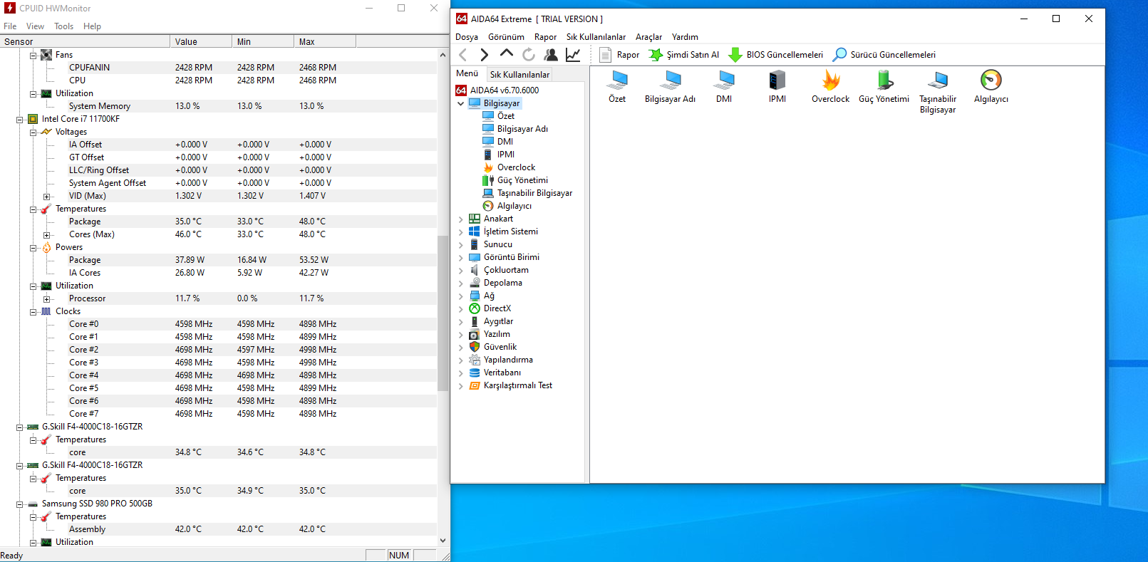Select İşletim Sistemi in the AIDA64 tree
Image resolution: width=1148 pixels, height=562 pixels.
click(510, 231)
